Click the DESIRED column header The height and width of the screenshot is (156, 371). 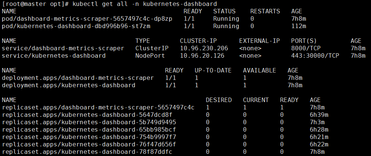tap(219, 100)
